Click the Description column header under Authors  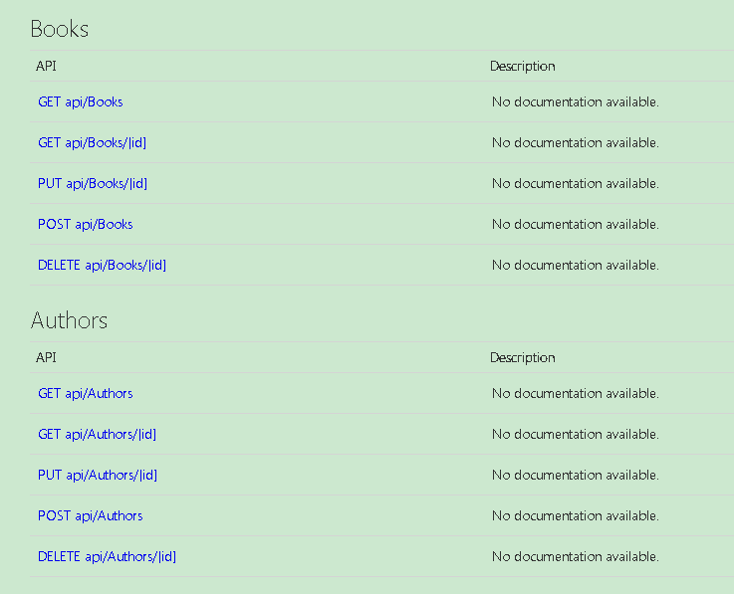pos(523,358)
